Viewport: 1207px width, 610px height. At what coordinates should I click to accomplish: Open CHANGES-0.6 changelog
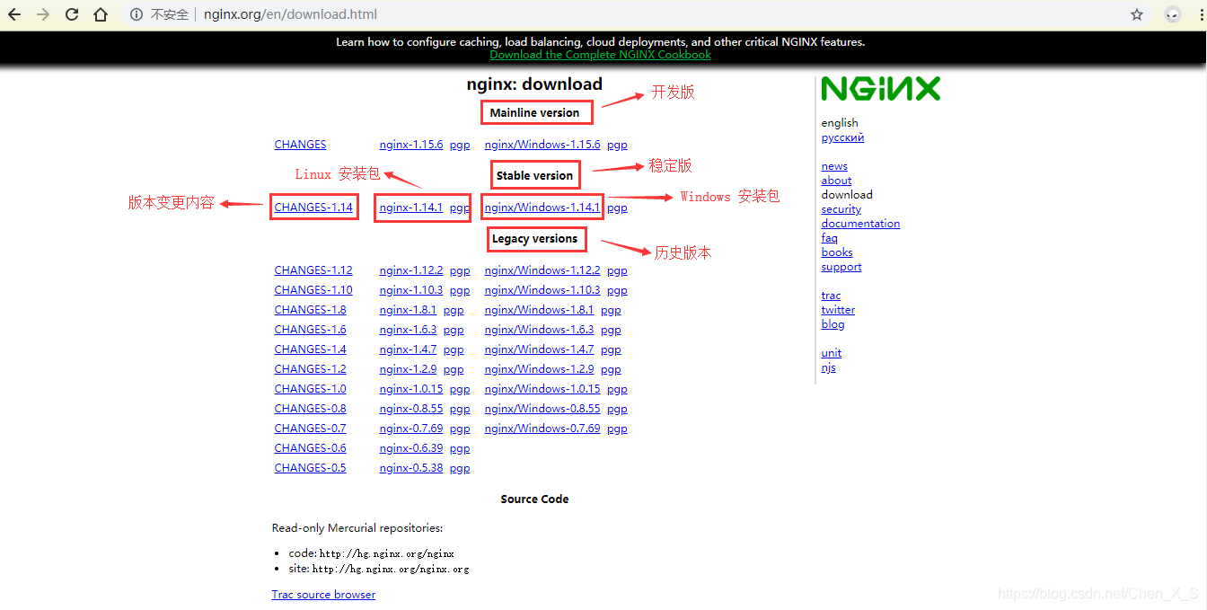click(x=310, y=448)
